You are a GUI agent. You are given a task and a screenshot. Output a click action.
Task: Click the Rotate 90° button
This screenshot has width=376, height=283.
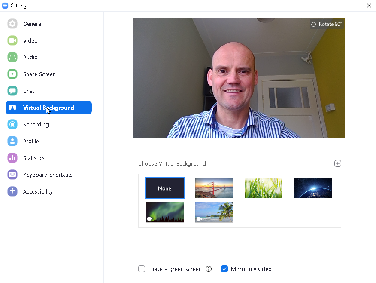(326, 24)
